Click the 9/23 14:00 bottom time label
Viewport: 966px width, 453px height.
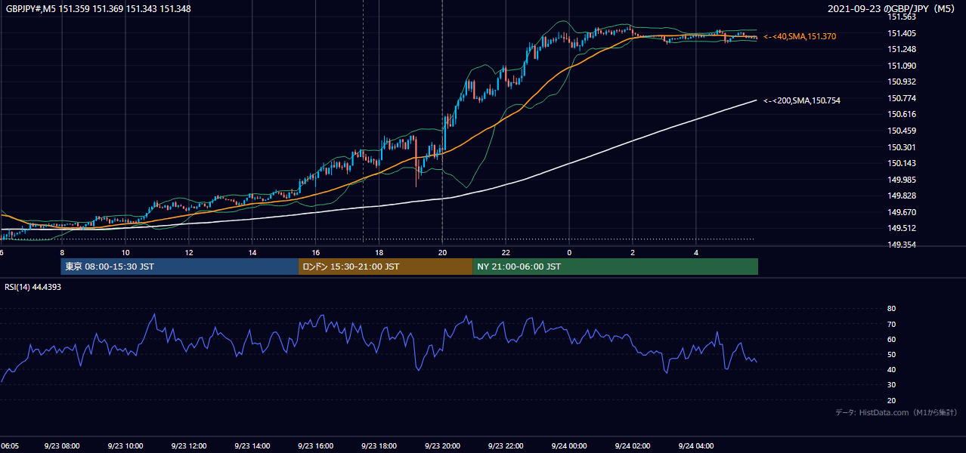pyautogui.click(x=252, y=446)
